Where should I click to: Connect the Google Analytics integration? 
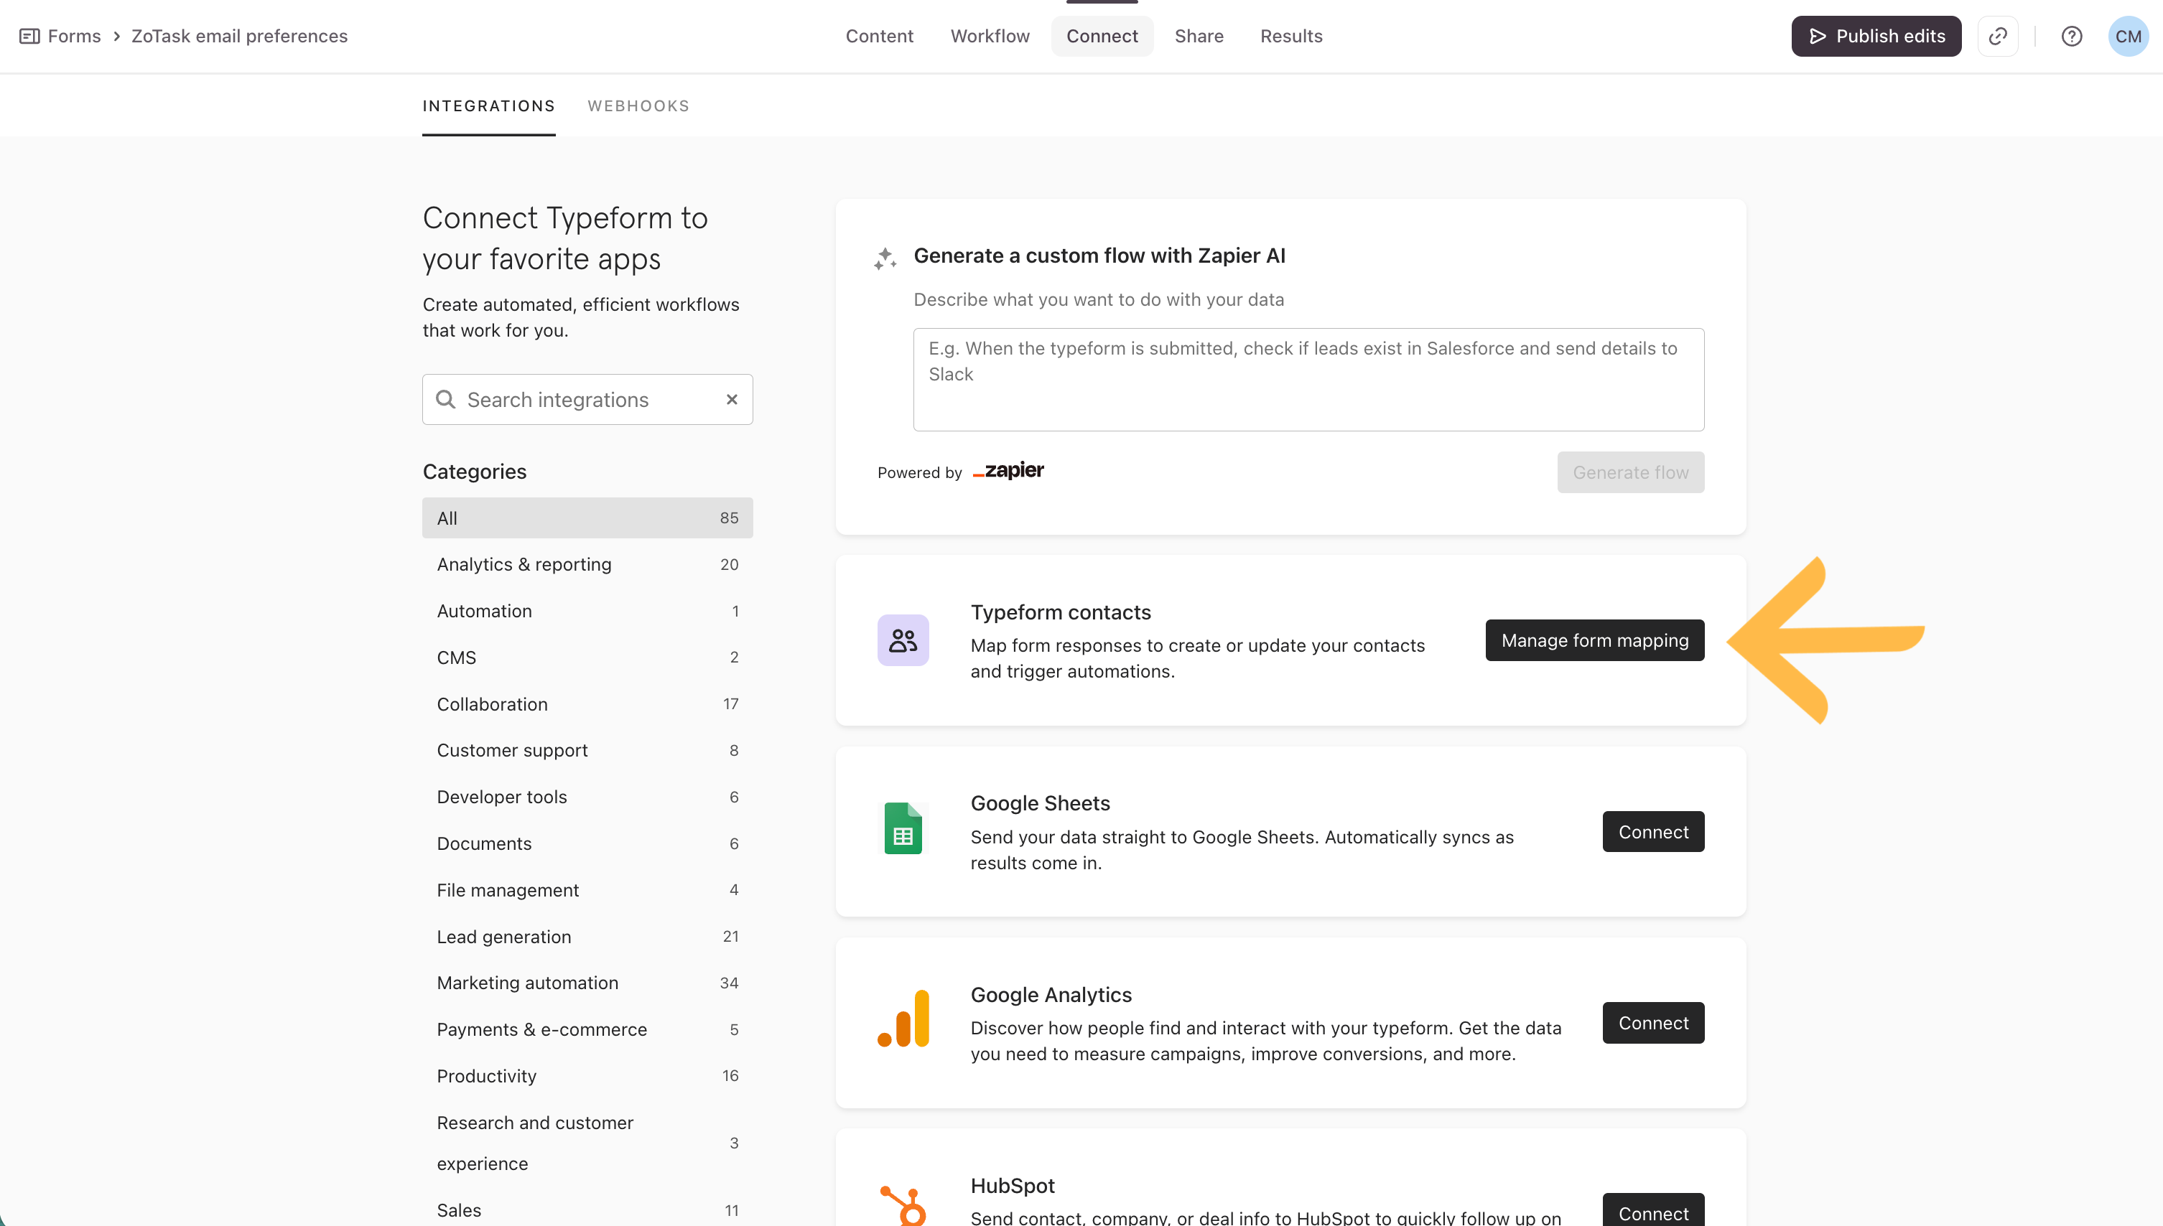1652,1022
